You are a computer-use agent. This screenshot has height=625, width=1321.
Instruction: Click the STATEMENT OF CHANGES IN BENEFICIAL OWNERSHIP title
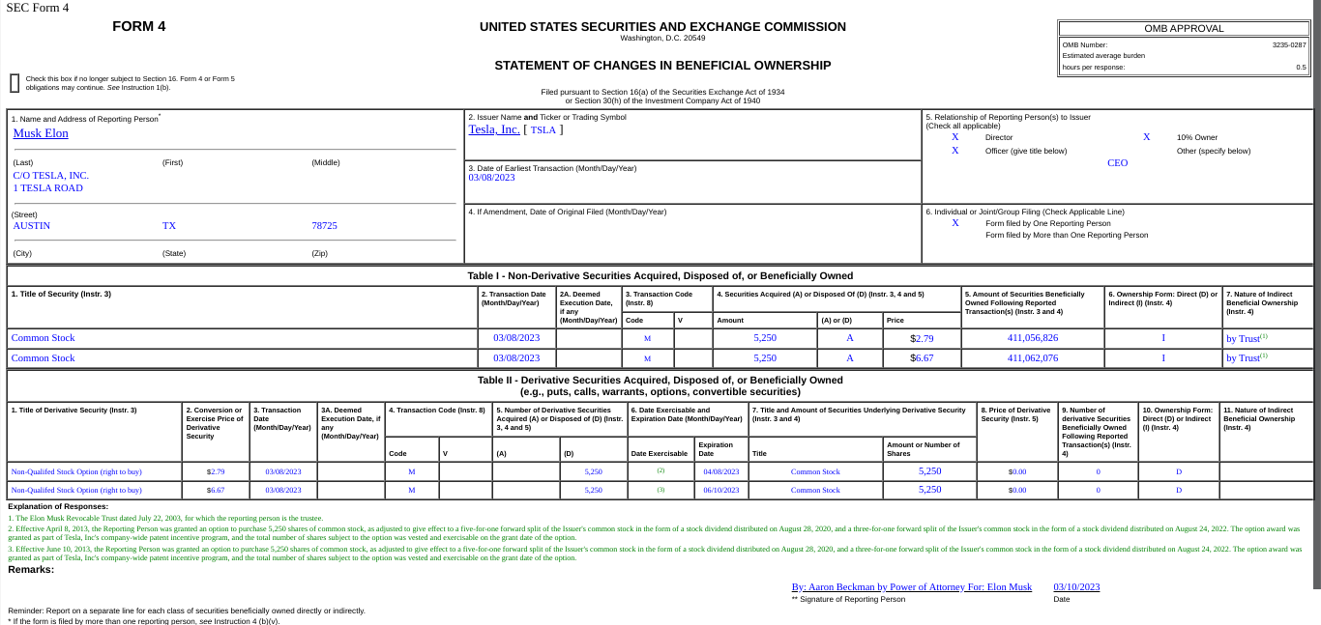coord(662,66)
